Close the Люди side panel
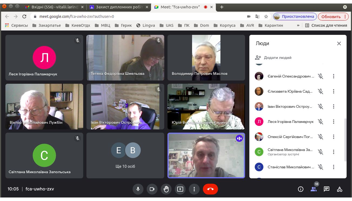This screenshot has height=201, width=352. pos(339,43)
